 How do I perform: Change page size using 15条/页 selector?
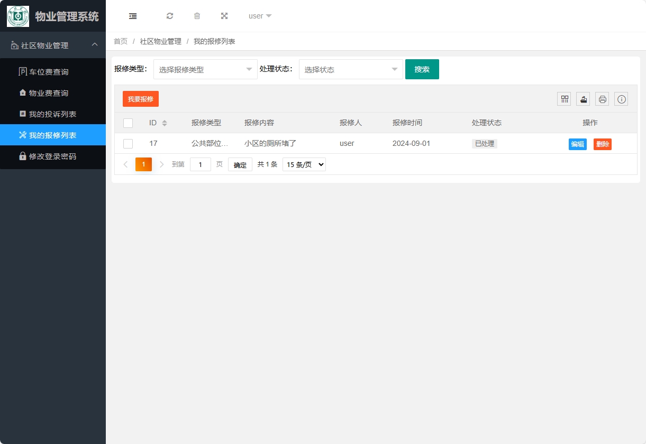[x=304, y=164]
